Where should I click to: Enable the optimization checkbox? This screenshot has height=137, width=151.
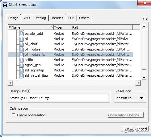point(14,115)
